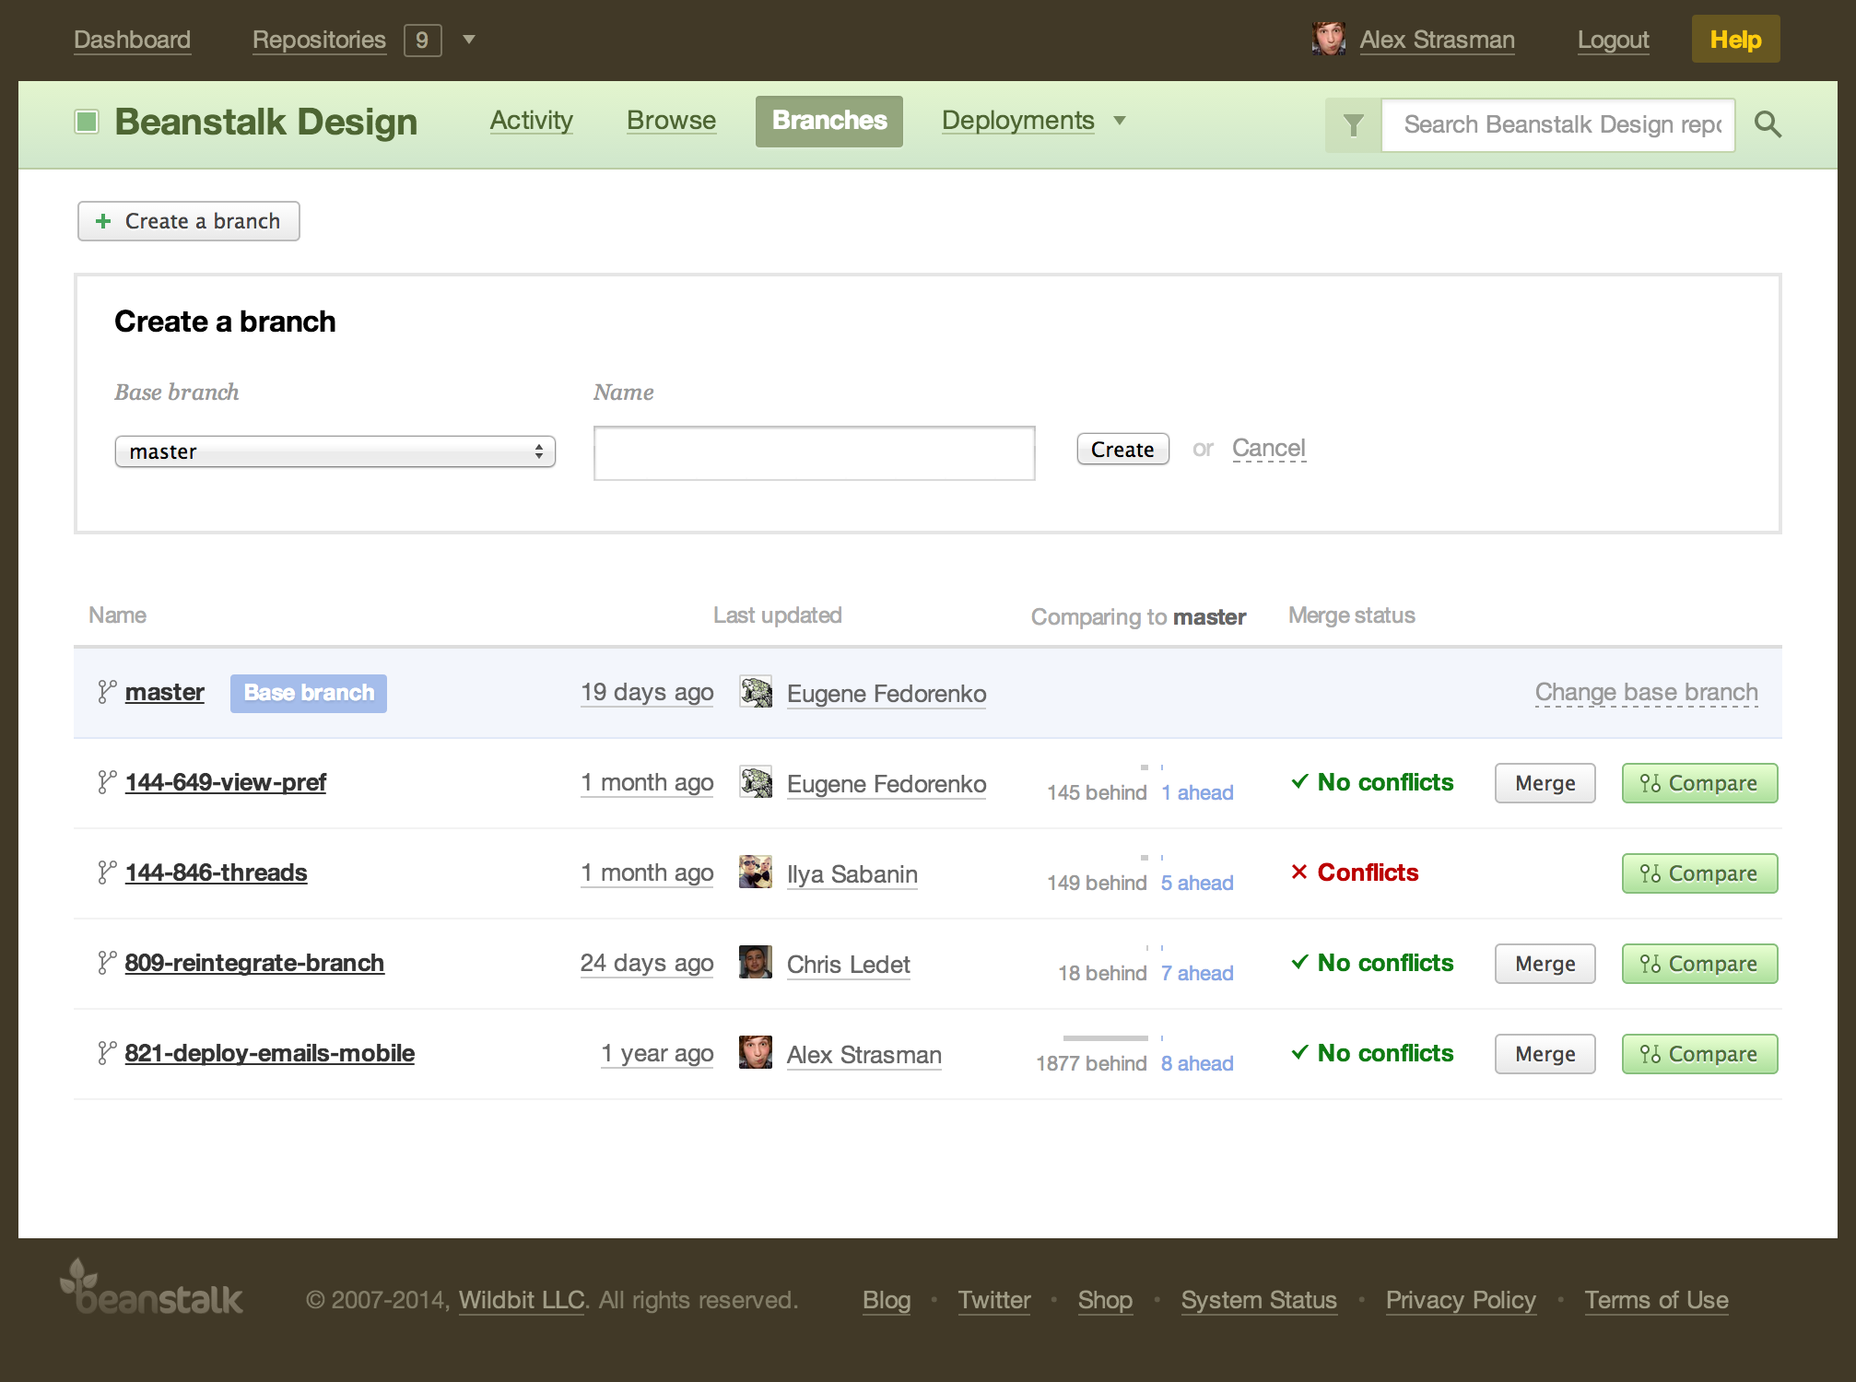1856x1382 pixels.
Task: Open the Base branch master select box
Action: pyautogui.click(x=335, y=451)
